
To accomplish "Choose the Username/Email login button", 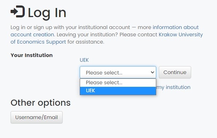I will pyautogui.click(x=36, y=117).
